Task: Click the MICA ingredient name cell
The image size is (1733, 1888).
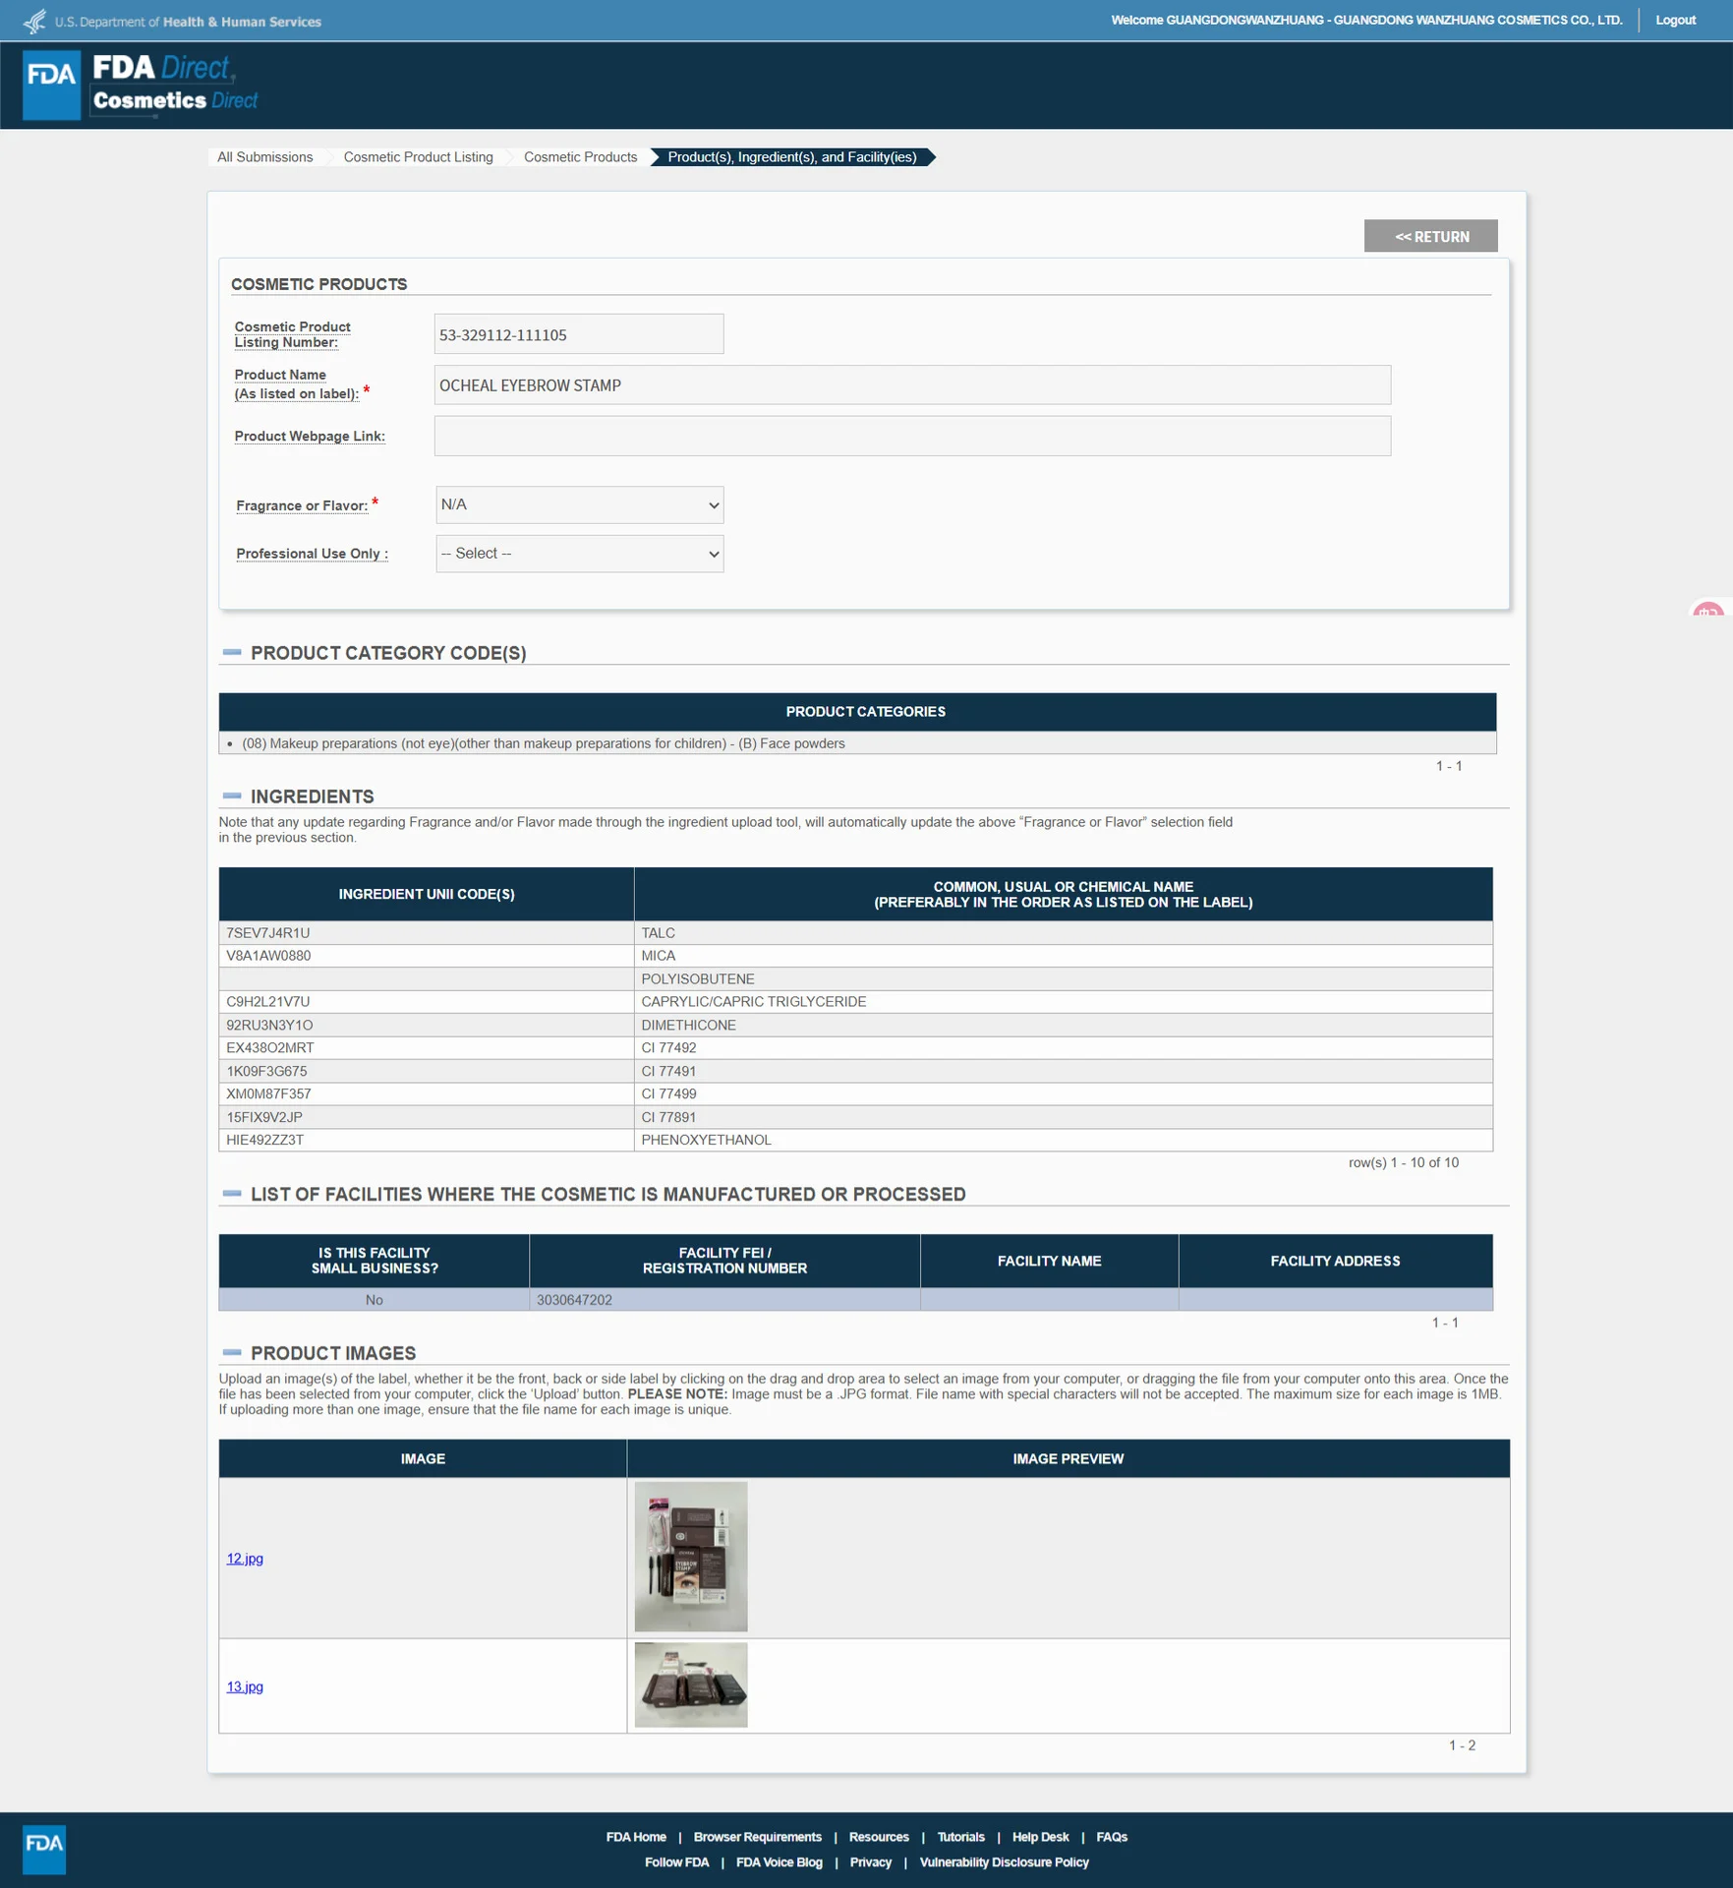Action: pos(1063,956)
